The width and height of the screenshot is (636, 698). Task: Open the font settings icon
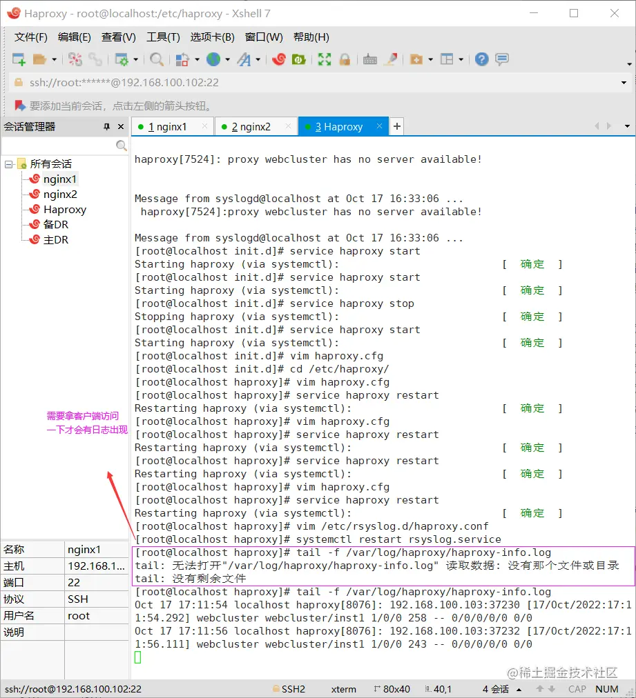pos(244,59)
